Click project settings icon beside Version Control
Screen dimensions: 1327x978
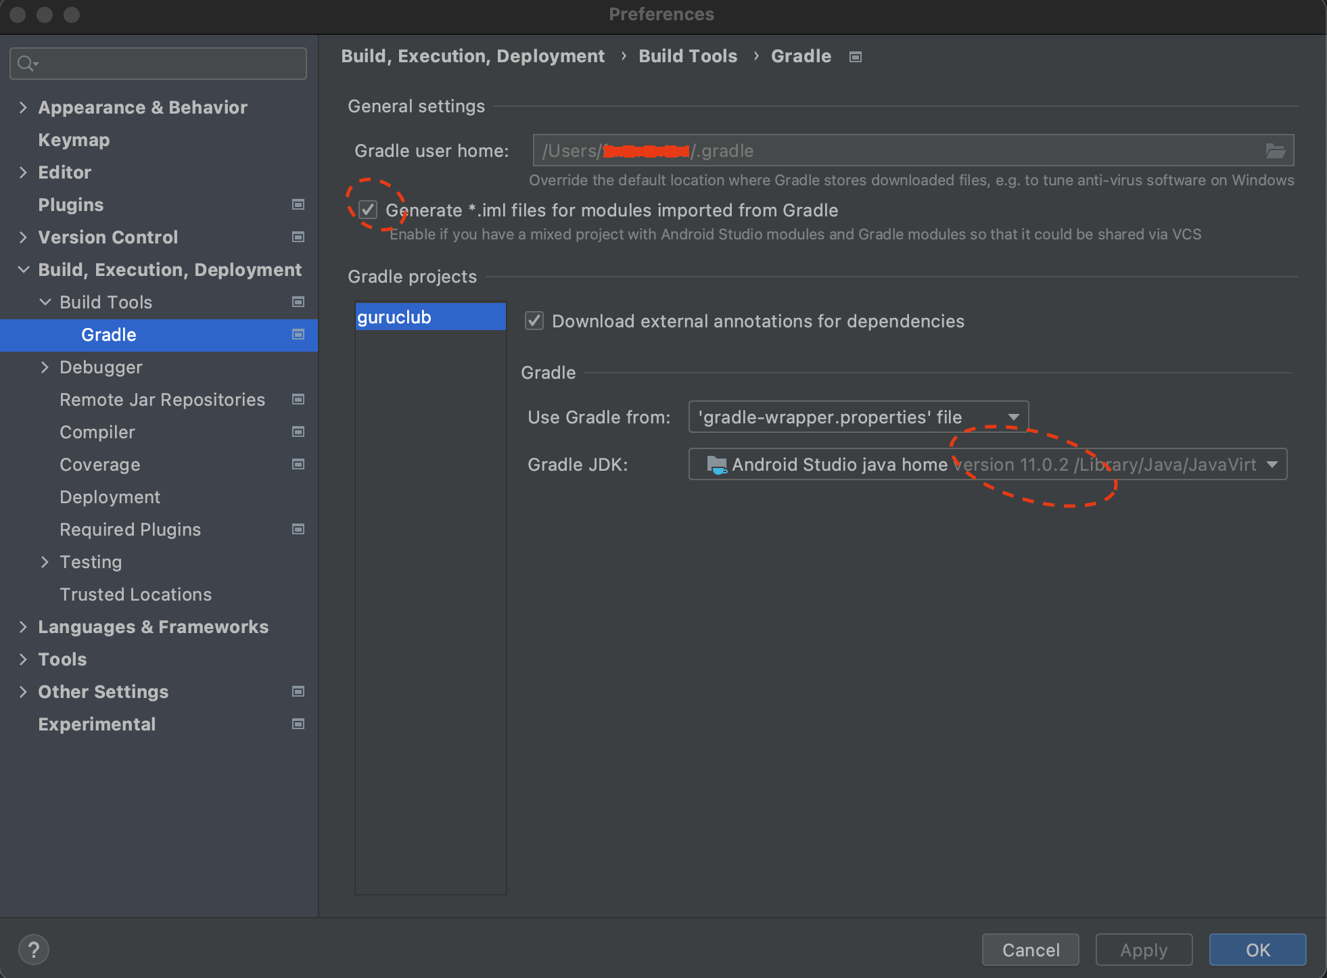point(298,237)
